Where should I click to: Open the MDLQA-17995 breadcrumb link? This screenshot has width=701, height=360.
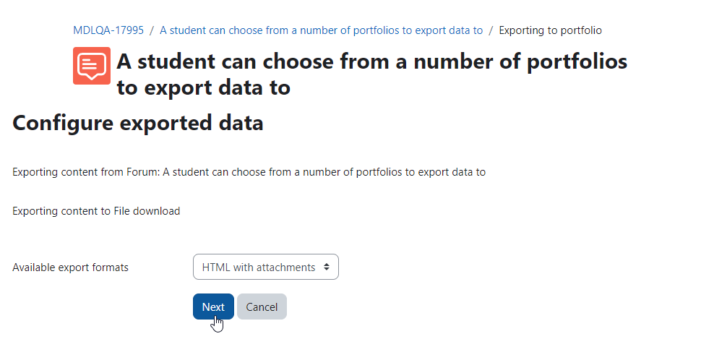(x=108, y=30)
